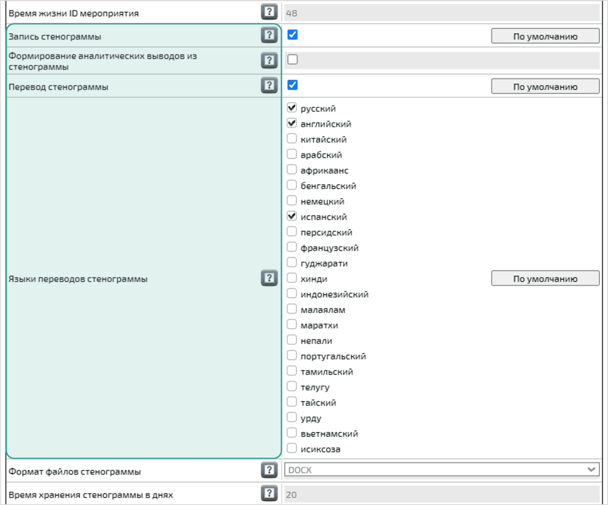Uncheck the испанский language option
This screenshot has width=608, height=505.
click(292, 216)
